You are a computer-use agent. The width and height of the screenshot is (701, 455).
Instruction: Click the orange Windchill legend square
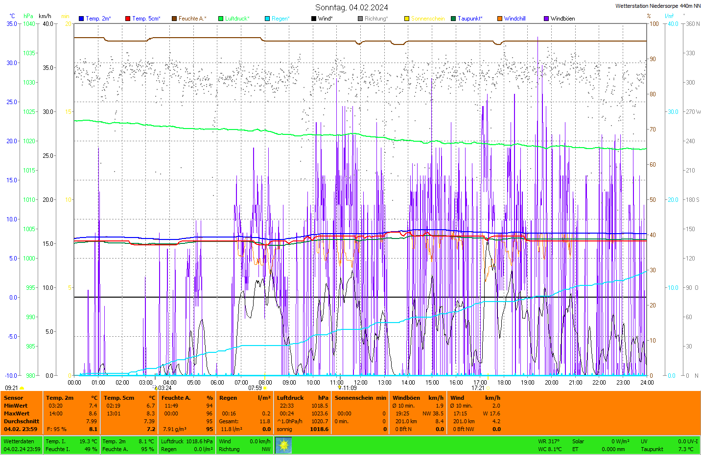tap(500, 19)
